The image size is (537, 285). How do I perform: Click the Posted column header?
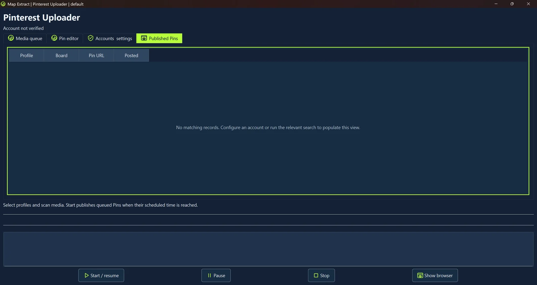pyautogui.click(x=131, y=55)
